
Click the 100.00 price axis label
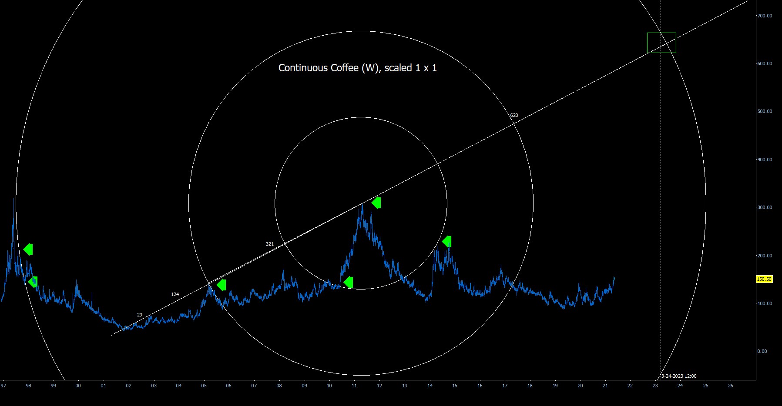pyautogui.click(x=765, y=303)
